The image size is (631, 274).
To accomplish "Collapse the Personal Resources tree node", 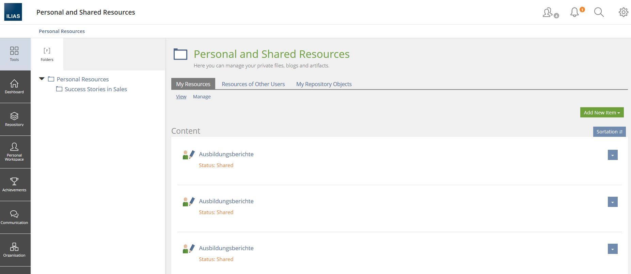I will pyautogui.click(x=42, y=79).
